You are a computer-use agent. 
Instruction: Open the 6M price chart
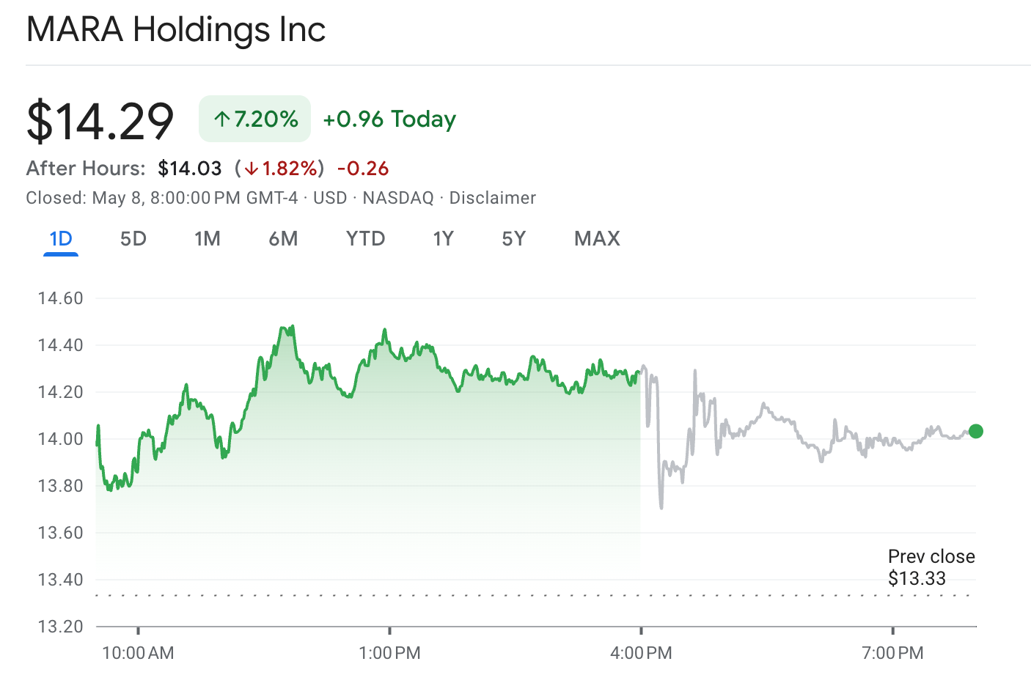284,238
